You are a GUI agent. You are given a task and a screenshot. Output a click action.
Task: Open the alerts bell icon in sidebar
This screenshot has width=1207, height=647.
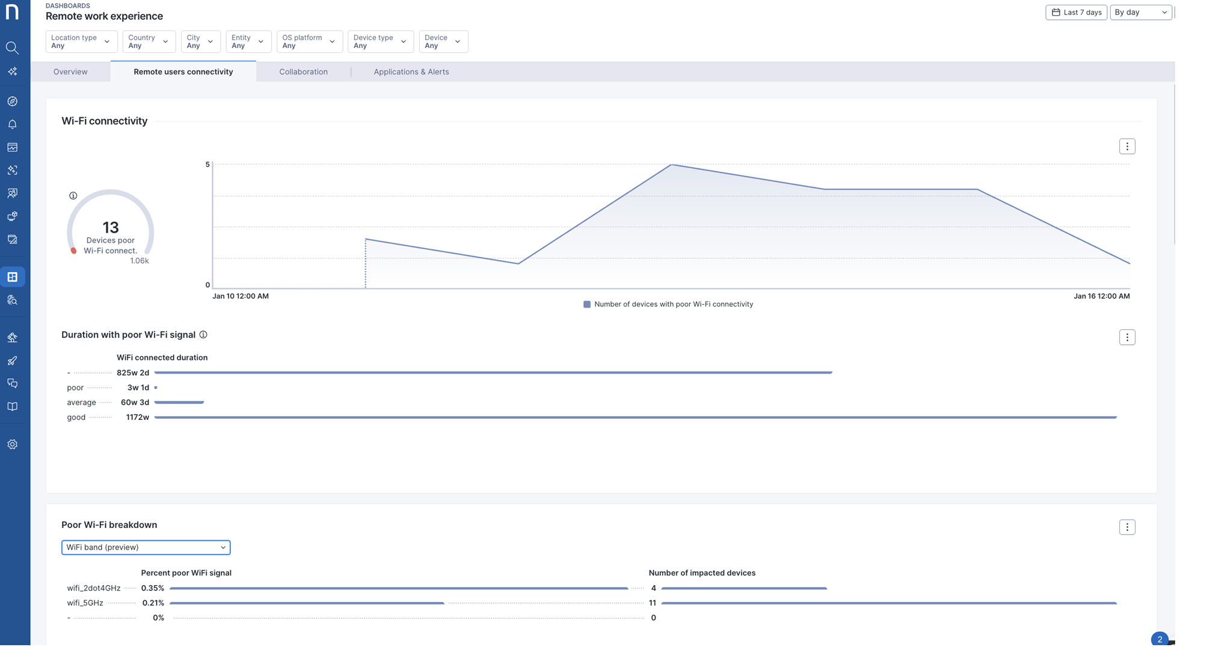point(12,124)
